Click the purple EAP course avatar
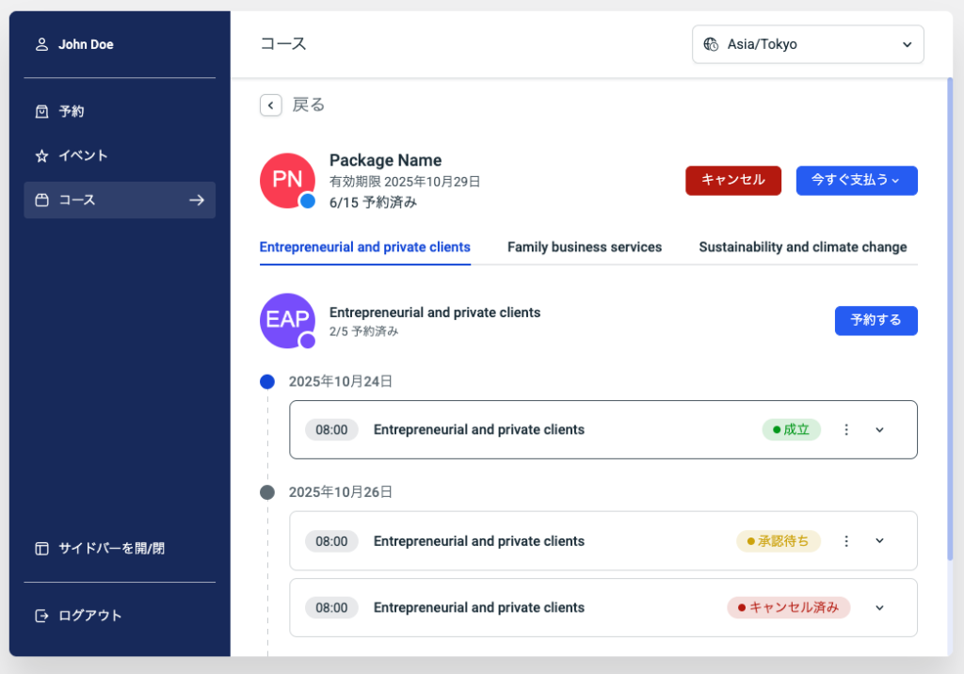Viewport: 964px width, 674px height. 287,320
